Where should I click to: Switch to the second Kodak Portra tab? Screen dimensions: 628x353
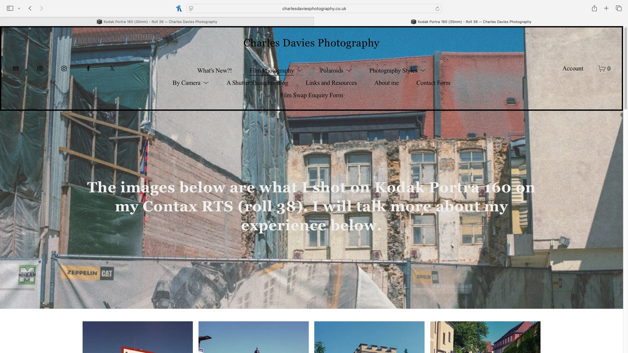(471, 22)
